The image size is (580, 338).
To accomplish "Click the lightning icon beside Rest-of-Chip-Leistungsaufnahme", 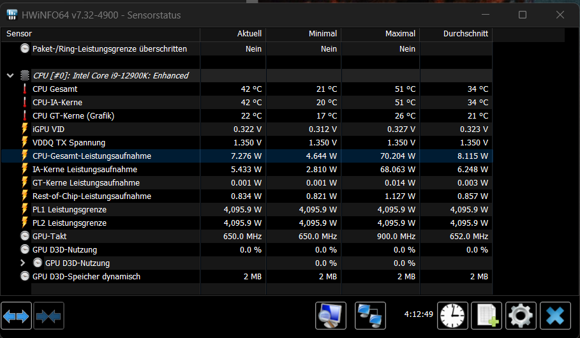I will click(25, 196).
